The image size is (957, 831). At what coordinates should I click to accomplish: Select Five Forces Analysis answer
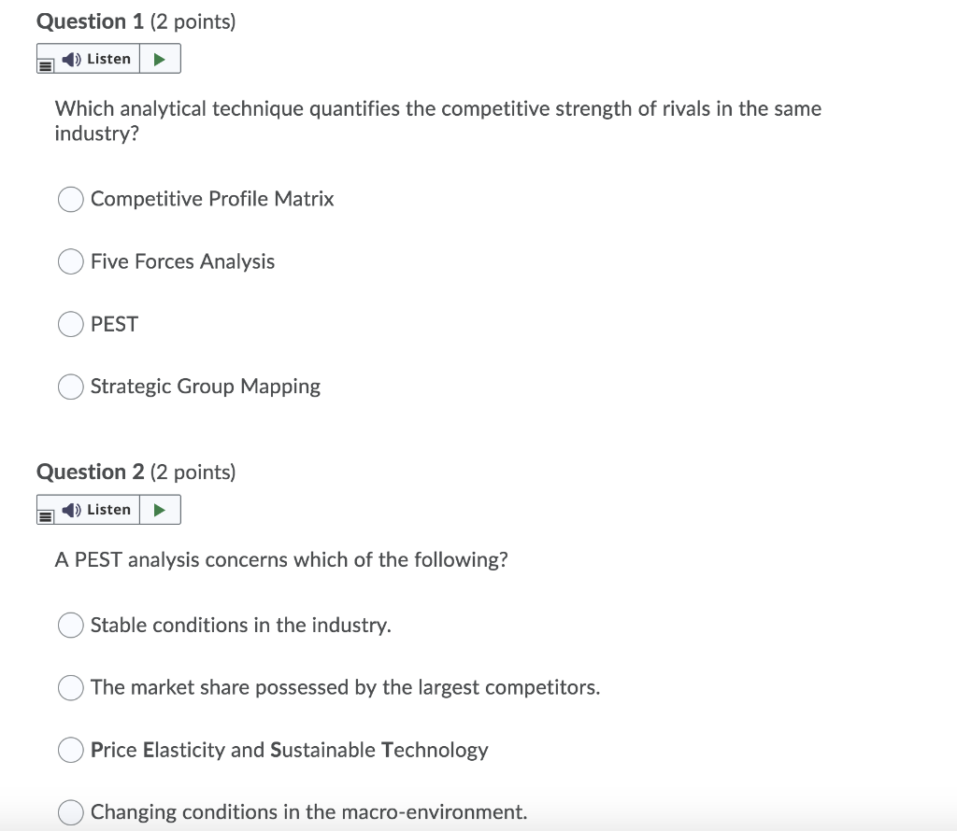[x=70, y=261]
